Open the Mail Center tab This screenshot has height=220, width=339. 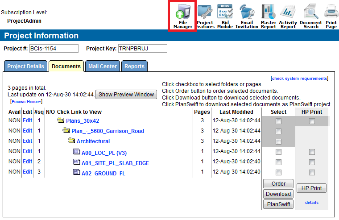103,66
